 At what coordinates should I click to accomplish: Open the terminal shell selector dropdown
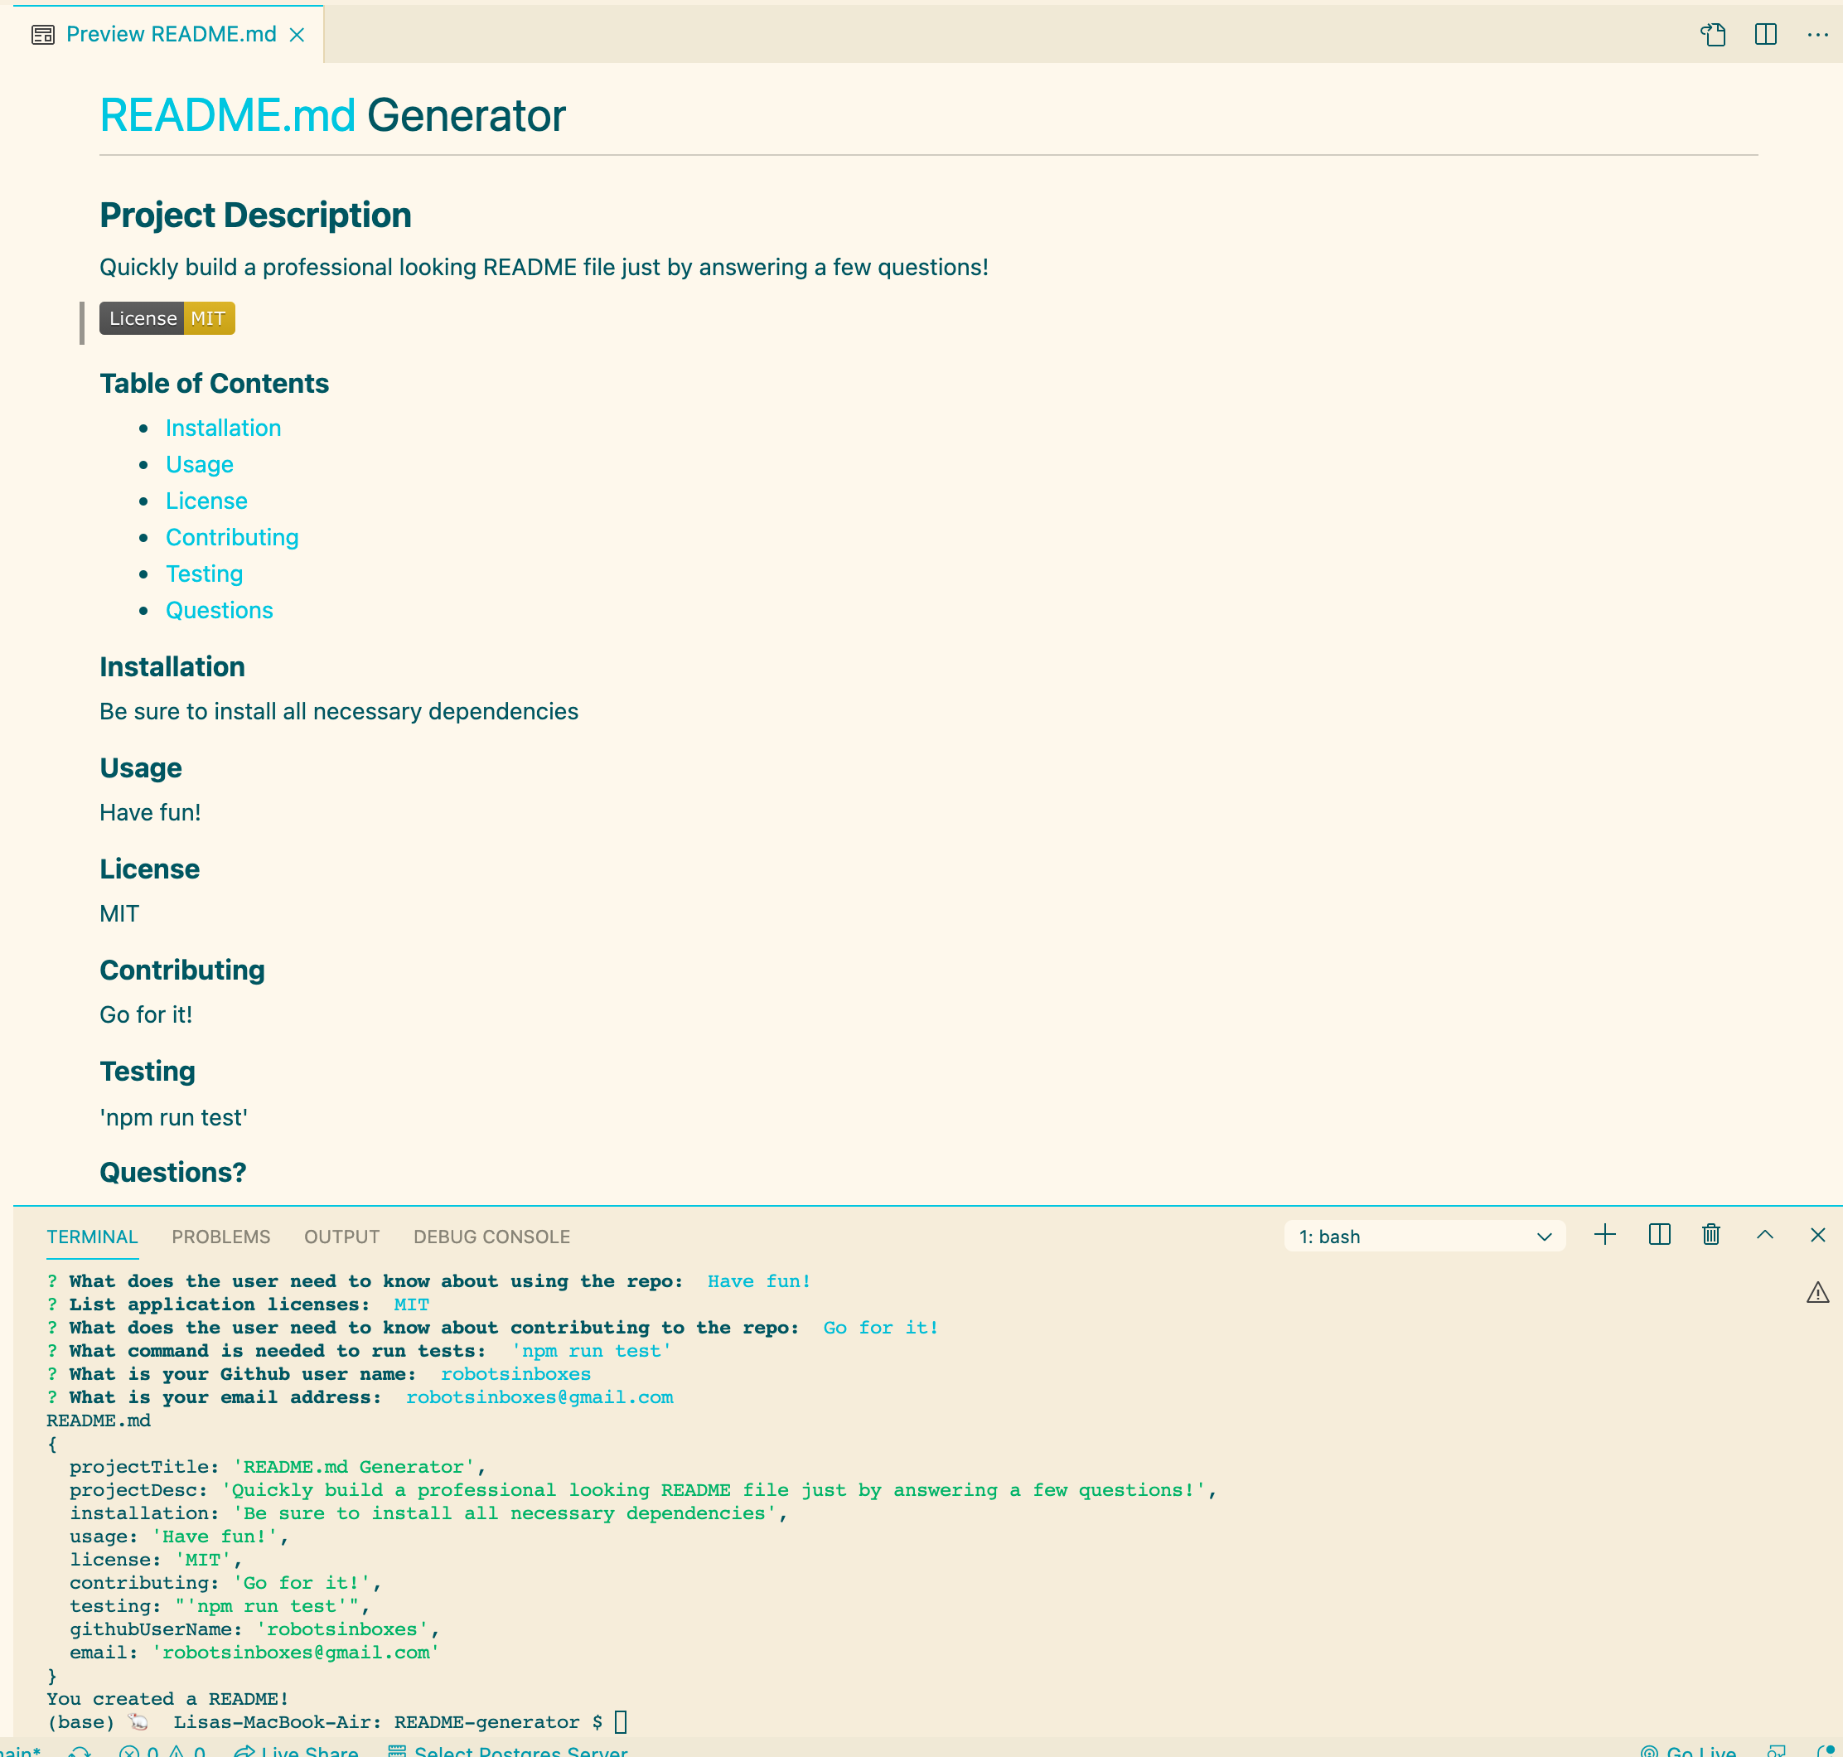pos(1424,1237)
